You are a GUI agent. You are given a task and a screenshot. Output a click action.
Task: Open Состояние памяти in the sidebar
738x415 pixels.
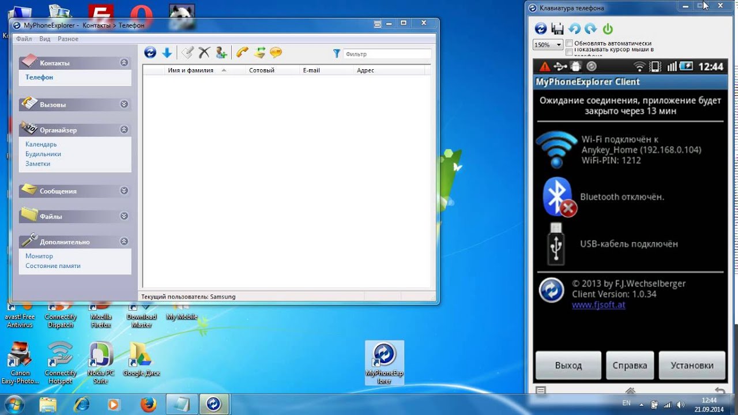53,266
